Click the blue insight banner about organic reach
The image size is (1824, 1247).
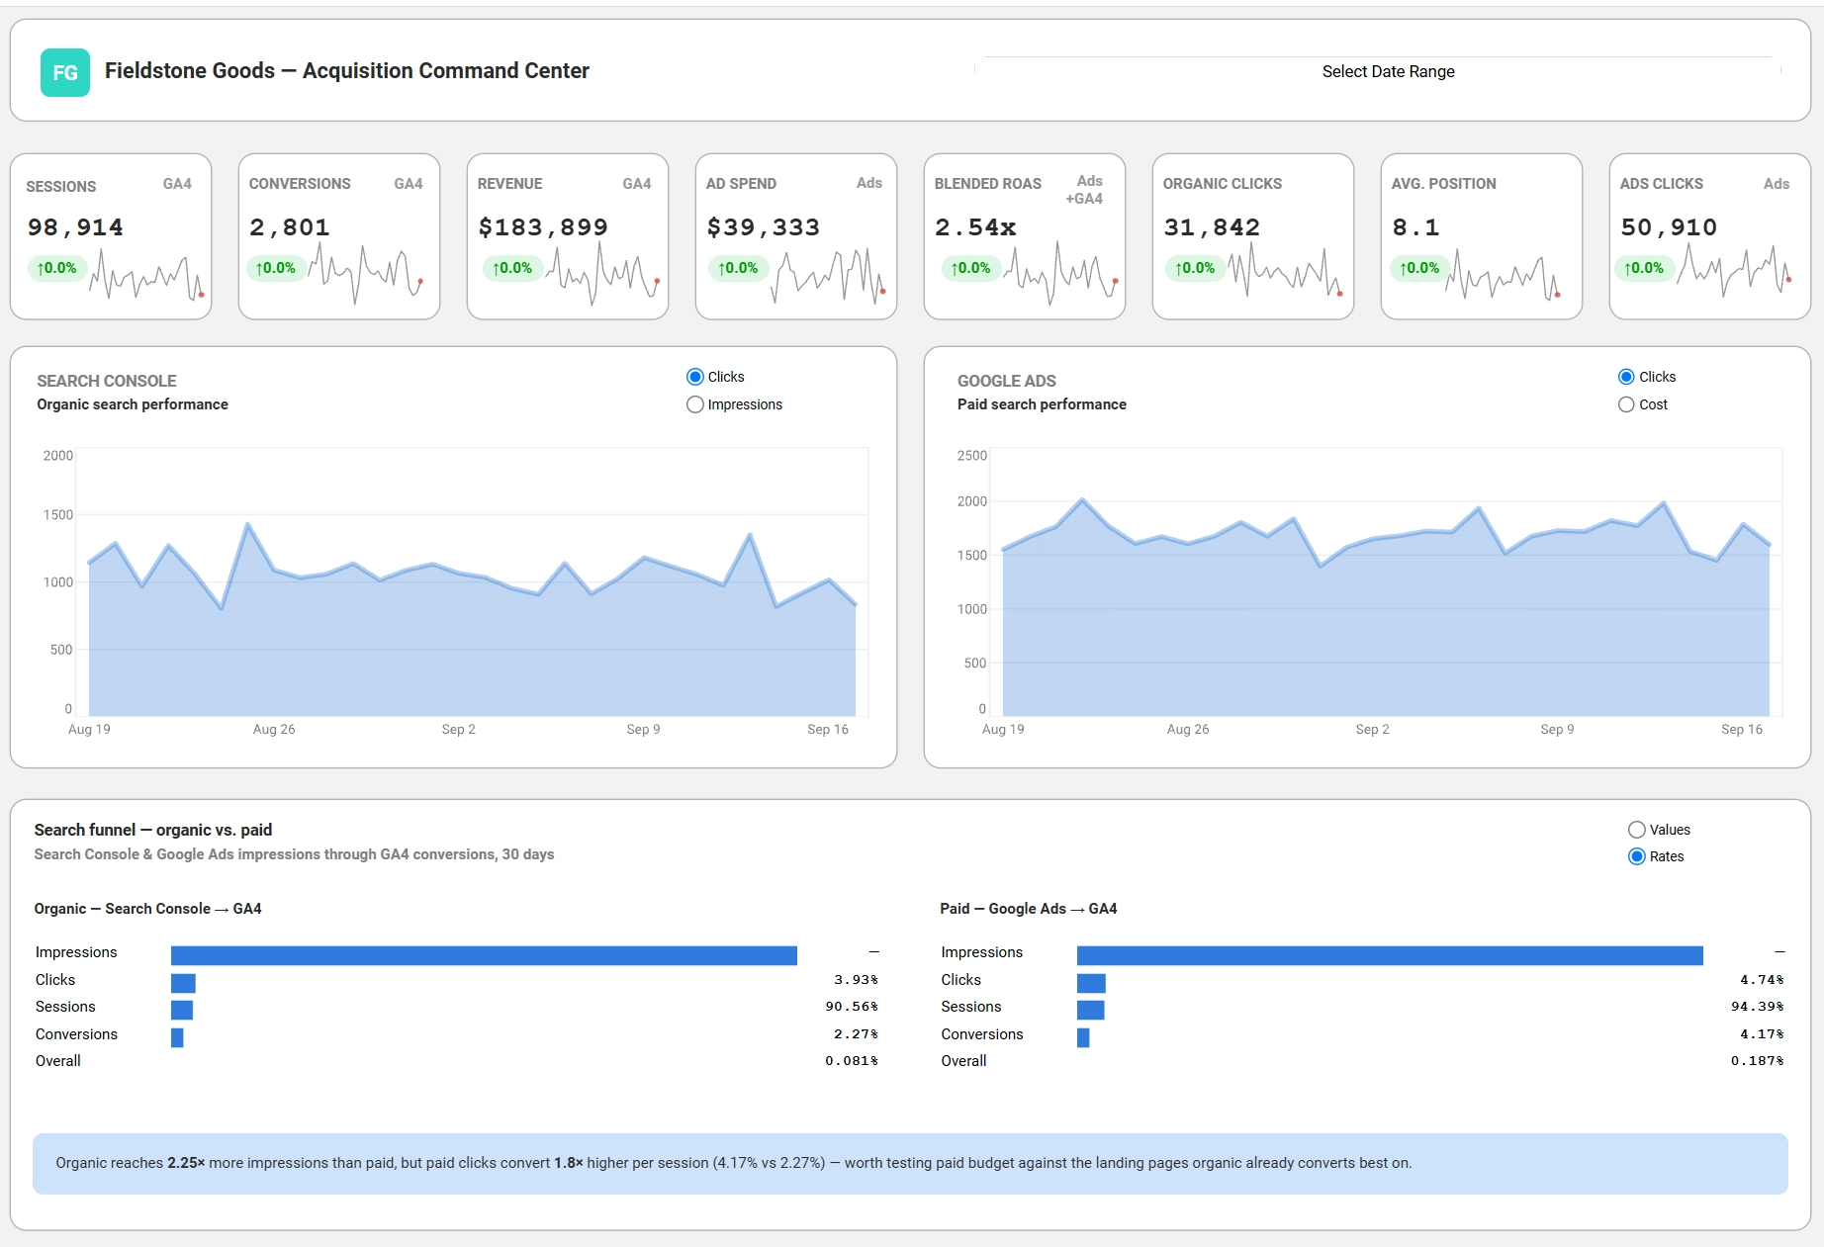point(910,1164)
